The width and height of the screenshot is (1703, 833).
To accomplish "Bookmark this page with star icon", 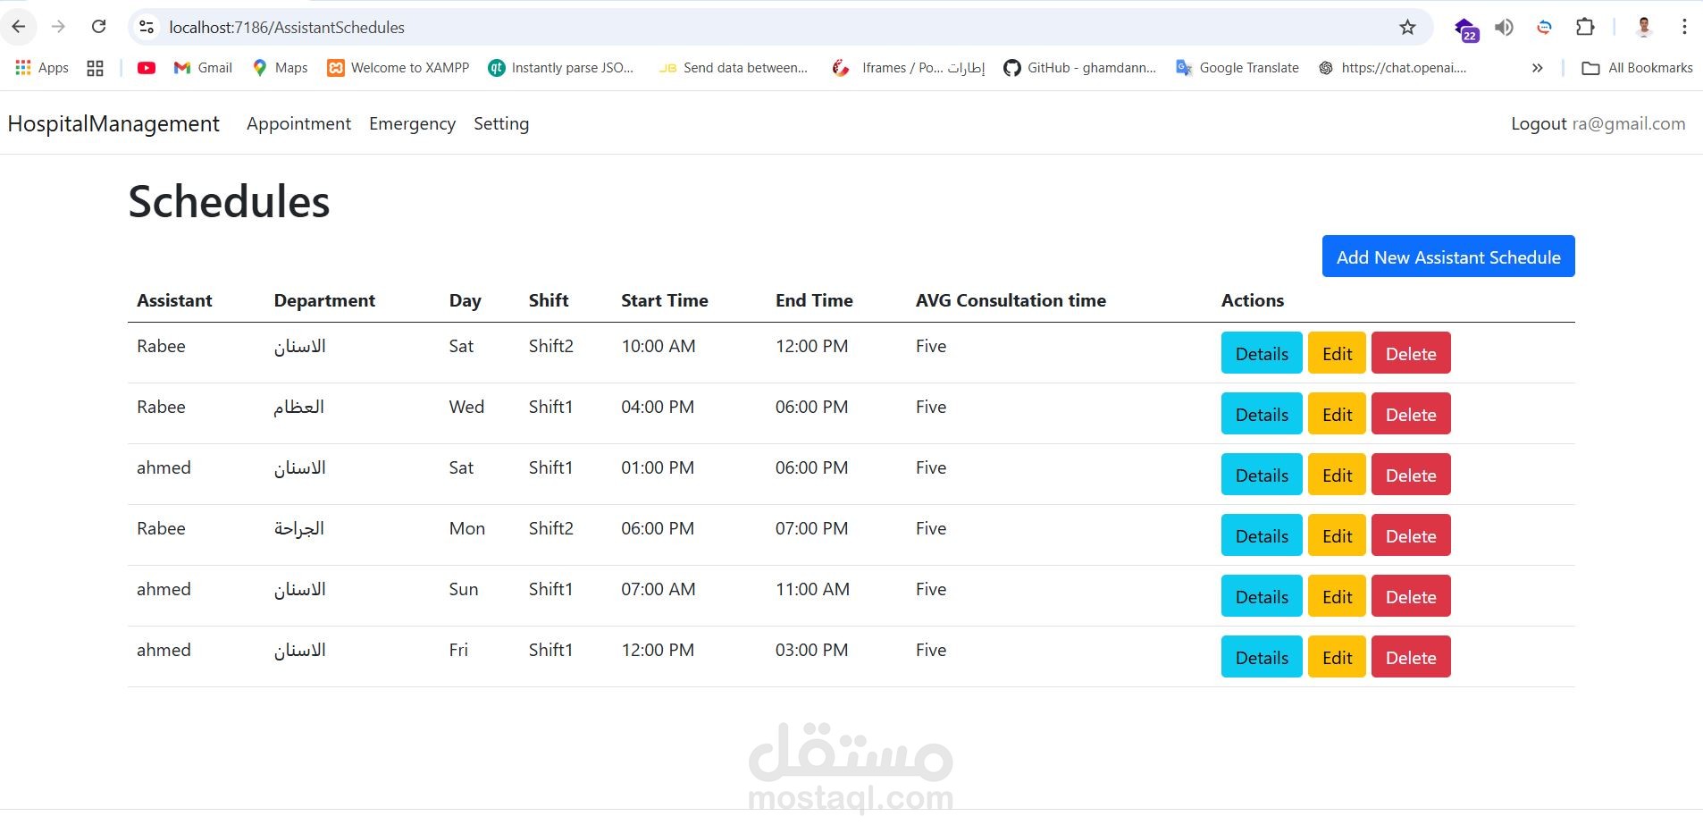I will coord(1407,28).
